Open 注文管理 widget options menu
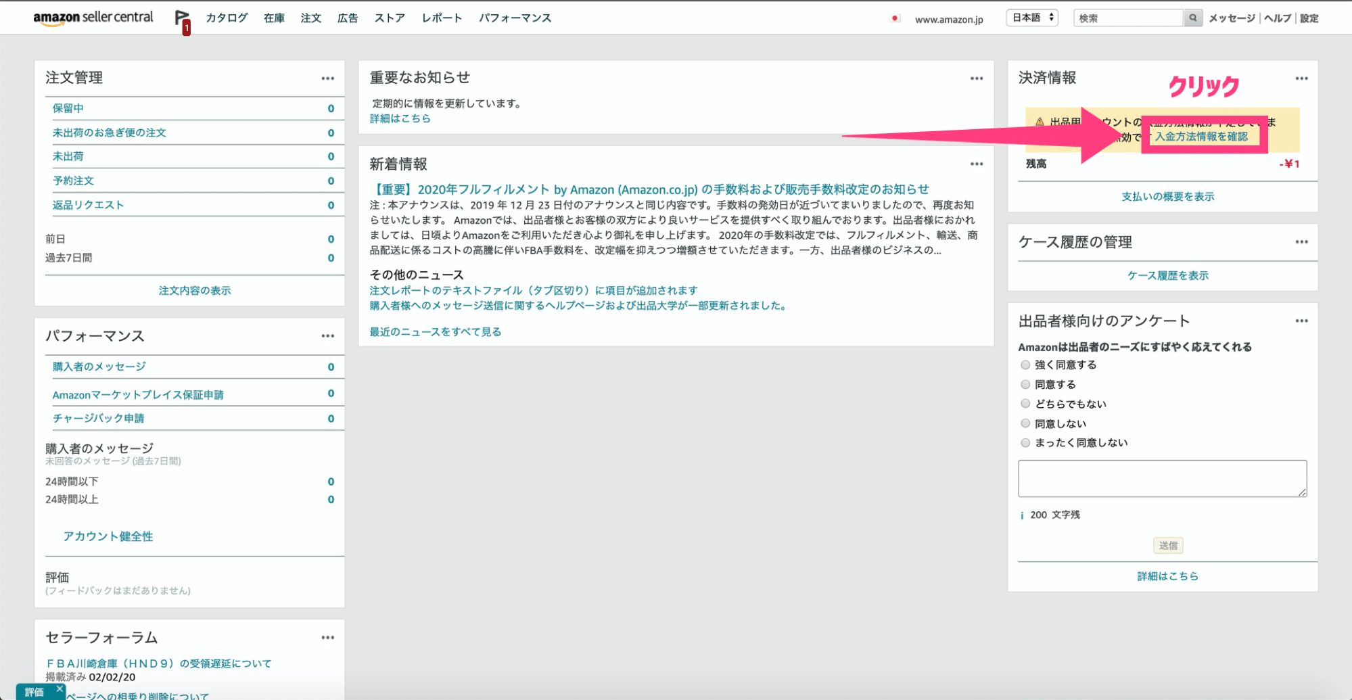The width and height of the screenshot is (1352, 700). tap(328, 78)
